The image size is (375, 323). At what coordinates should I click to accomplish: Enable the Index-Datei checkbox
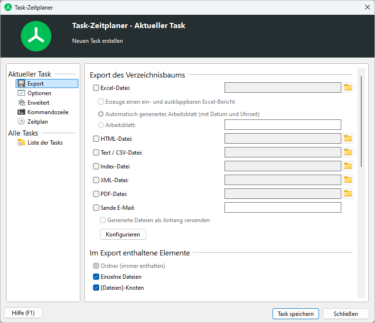coord(96,166)
